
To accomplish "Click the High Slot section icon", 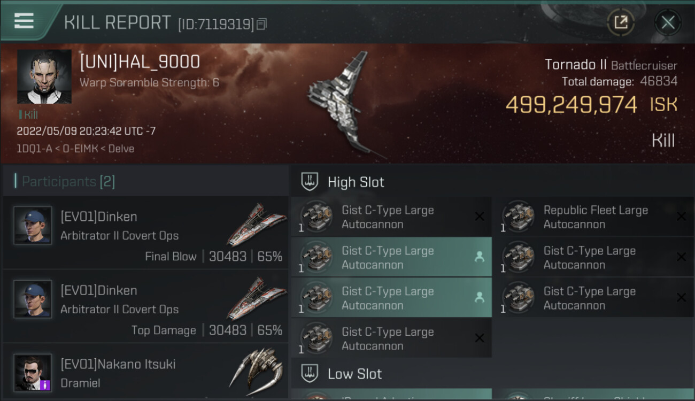I will point(310,182).
